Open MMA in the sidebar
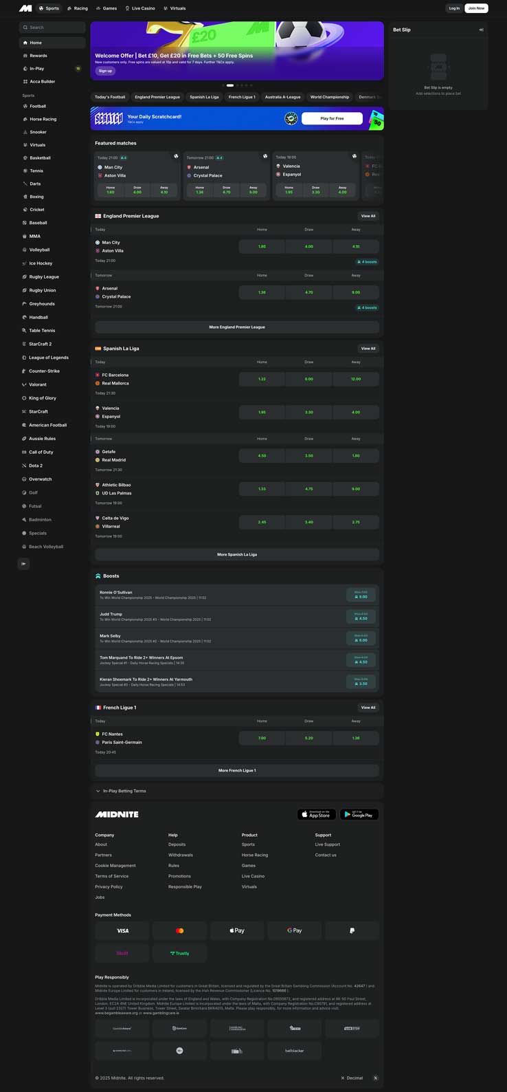This screenshot has height=1092, width=507. (52, 237)
